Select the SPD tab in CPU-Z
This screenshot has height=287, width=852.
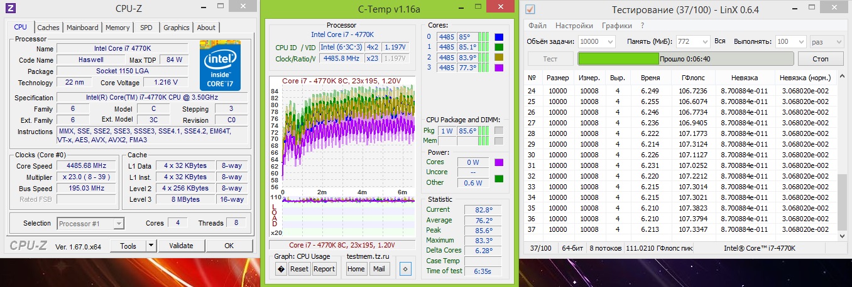pos(146,28)
